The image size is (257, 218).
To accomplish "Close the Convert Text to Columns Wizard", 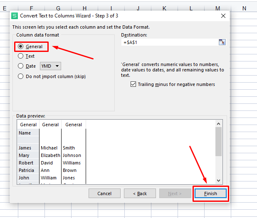I will coord(223,16).
